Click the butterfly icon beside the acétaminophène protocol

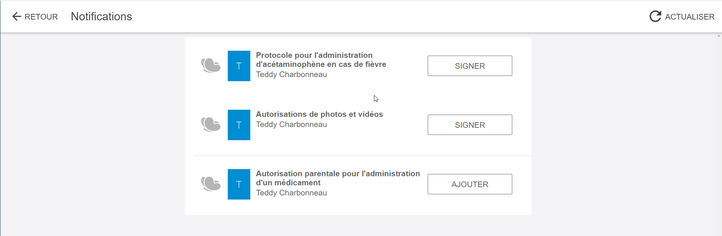[210, 66]
